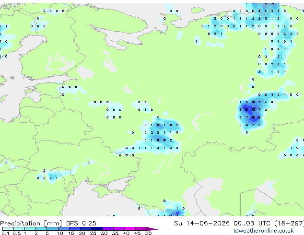Select the "(18+297)" forecast run text
Screen dimensions: 304x235
coord(289,223)
